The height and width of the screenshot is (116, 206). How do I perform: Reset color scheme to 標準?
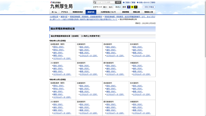pyautogui.click(x=124, y=7)
